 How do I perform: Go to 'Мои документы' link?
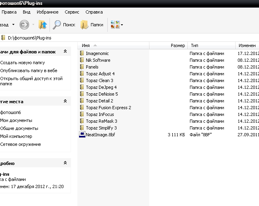click(16, 120)
